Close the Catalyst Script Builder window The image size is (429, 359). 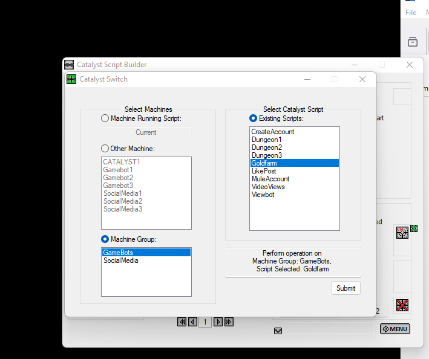point(410,65)
